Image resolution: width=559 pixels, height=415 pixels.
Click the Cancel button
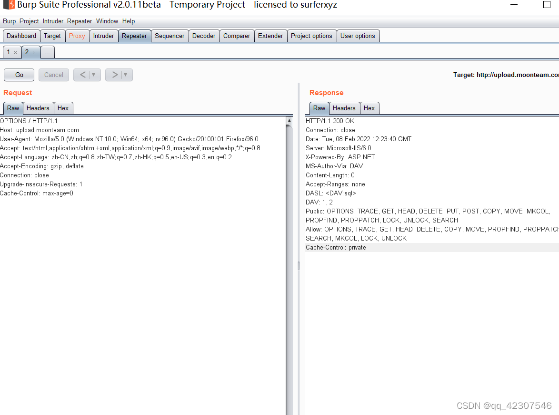(x=54, y=75)
